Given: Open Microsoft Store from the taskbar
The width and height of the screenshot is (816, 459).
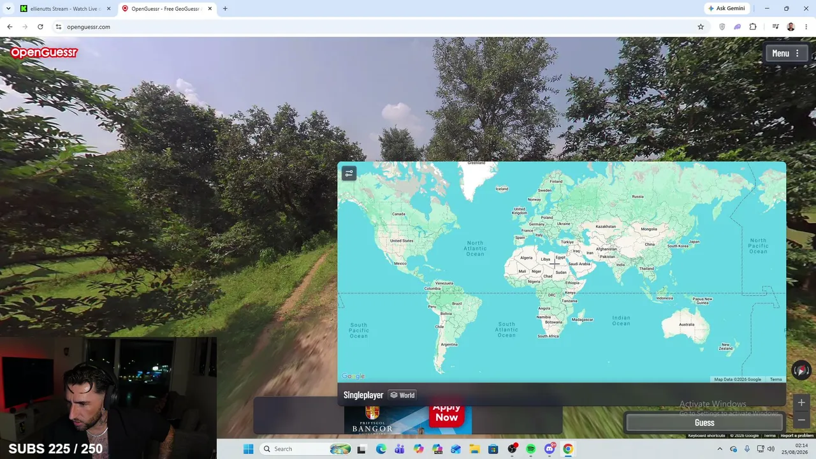Looking at the screenshot, I should tap(493, 449).
